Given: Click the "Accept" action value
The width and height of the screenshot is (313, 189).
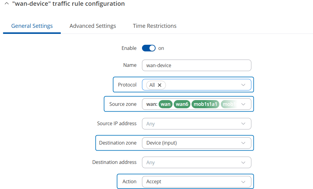Looking at the screenshot, I should click(154, 182).
